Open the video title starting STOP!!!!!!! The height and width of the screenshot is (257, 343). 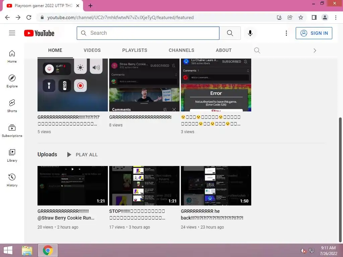pyautogui.click(x=137, y=215)
